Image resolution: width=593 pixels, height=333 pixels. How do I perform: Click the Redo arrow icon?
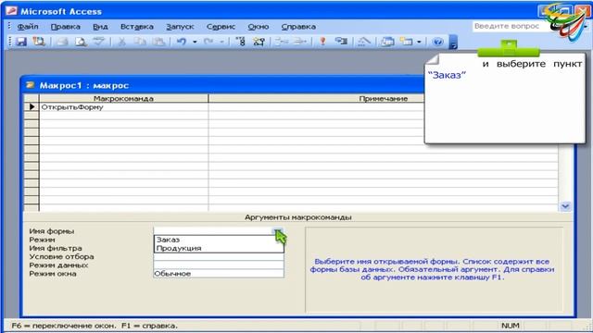click(x=208, y=42)
